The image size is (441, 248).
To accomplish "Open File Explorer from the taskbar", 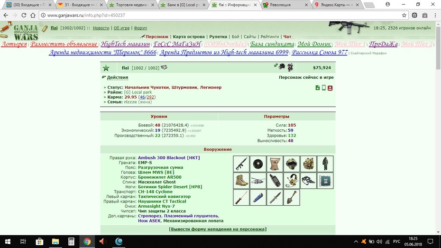I will pyautogui.click(x=55, y=241).
